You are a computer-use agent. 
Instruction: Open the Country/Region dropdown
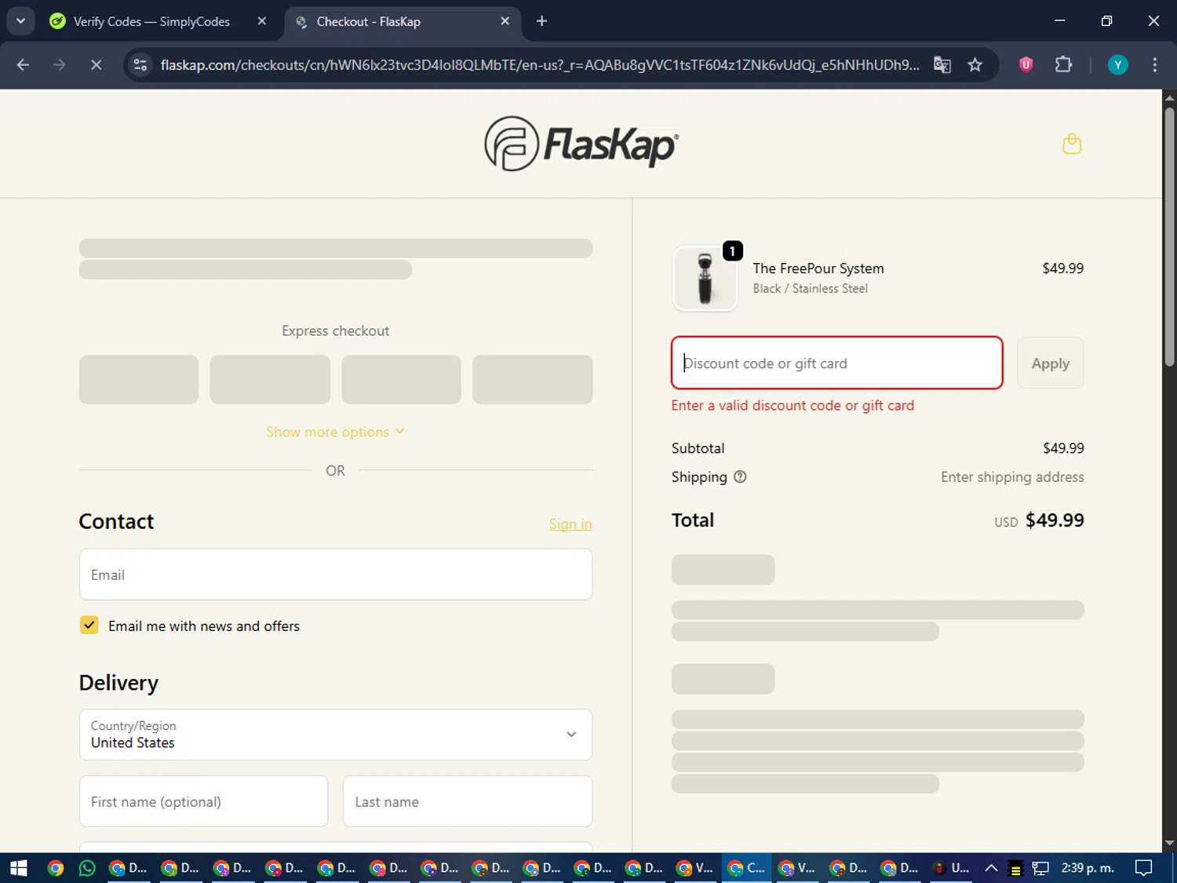point(336,735)
